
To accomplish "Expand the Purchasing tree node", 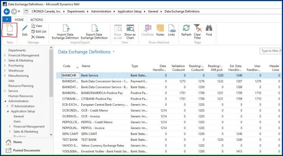I will tap(5, 66).
